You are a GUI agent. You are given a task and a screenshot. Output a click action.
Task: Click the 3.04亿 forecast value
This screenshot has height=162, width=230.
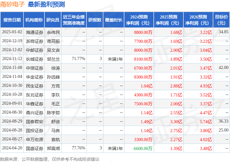(x=206, y=50)
